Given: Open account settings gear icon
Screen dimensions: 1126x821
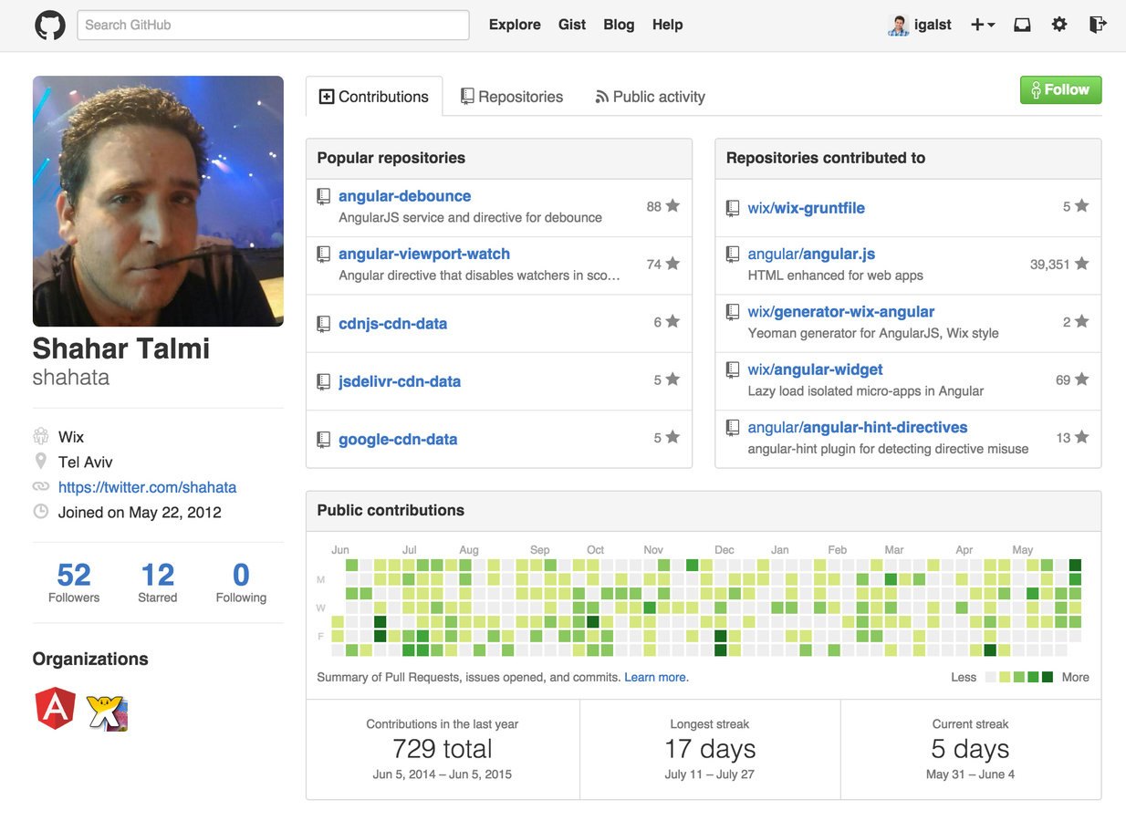Looking at the screenshot, I should [x=1059, y=25].
